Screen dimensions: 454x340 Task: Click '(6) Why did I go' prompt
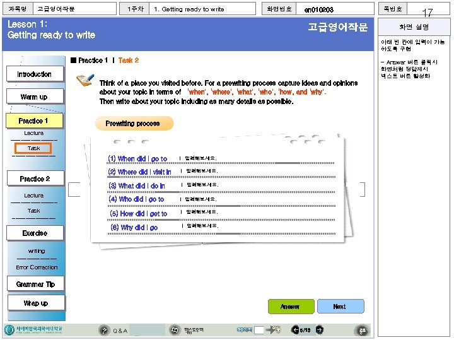pos(134,227)
